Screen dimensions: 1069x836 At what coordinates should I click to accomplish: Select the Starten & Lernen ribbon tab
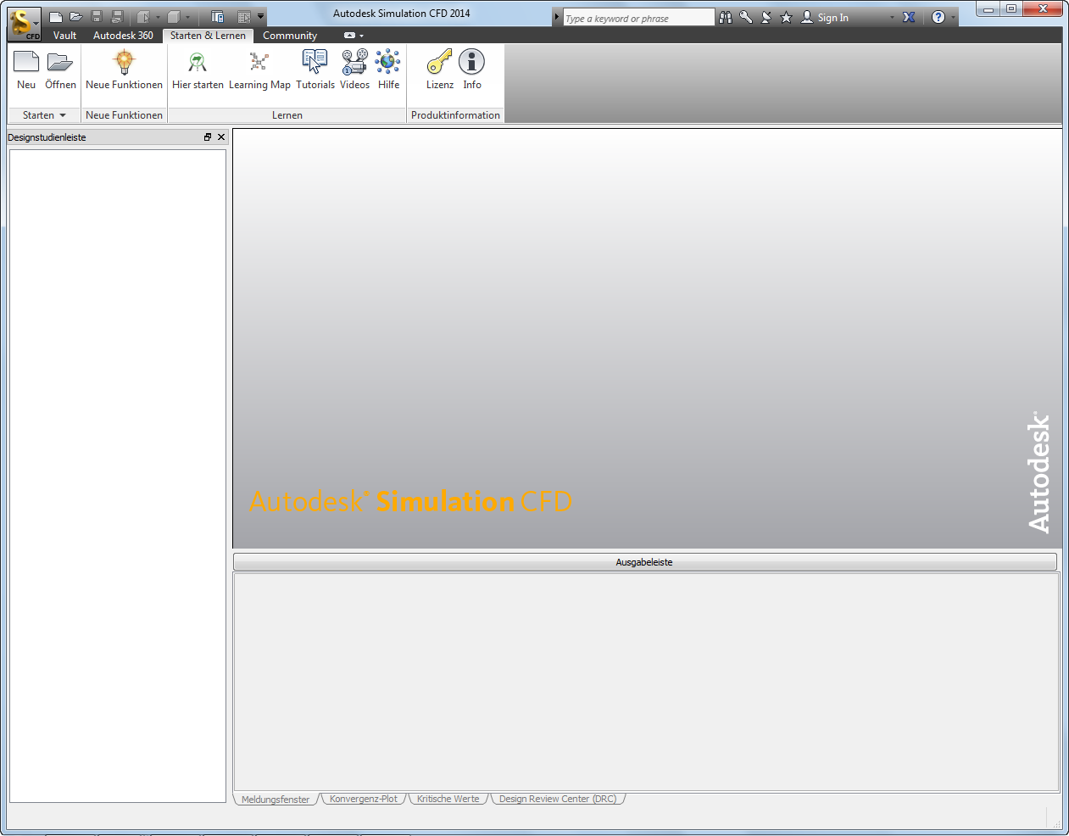(208, 36)
